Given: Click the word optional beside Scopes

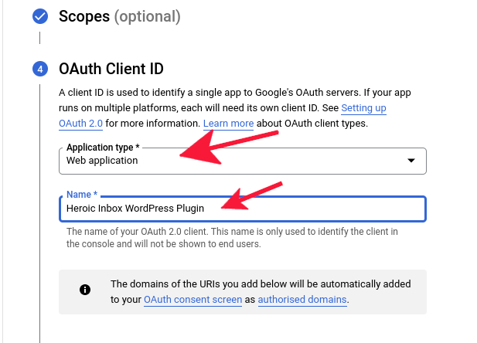Looking at the screenshot, I should click(147, 16).
